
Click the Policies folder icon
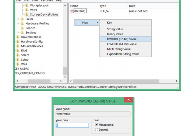tap(22, 28)
